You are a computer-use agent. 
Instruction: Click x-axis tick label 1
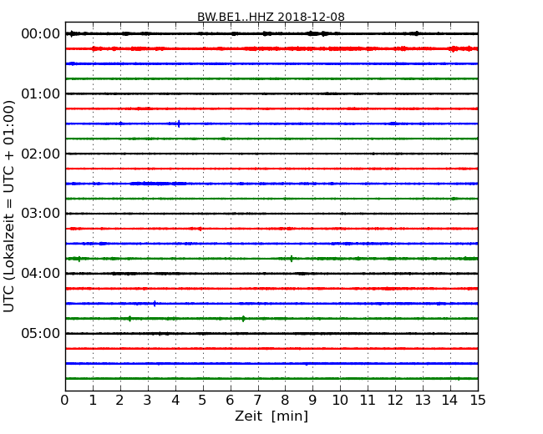coord(93,401)
